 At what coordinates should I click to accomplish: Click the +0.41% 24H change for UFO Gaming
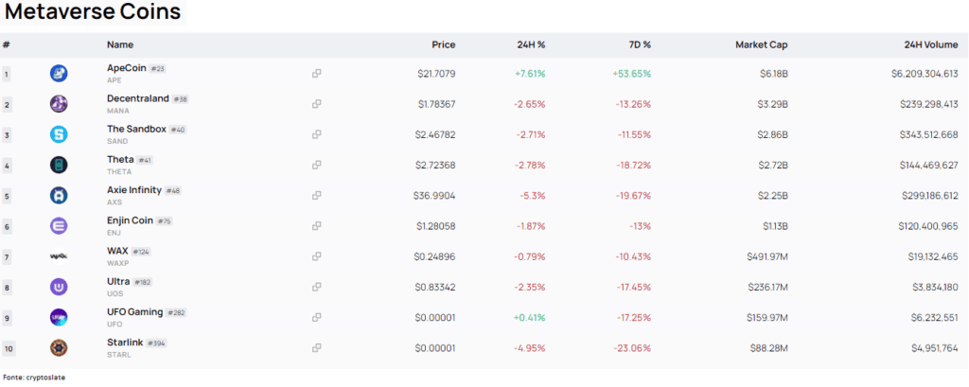point(530,317)
